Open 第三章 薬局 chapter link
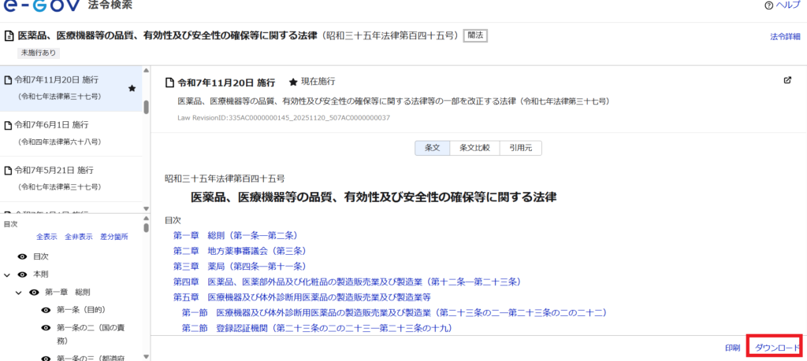Screen dimensions: 807x361 click(x=239, y=266)
